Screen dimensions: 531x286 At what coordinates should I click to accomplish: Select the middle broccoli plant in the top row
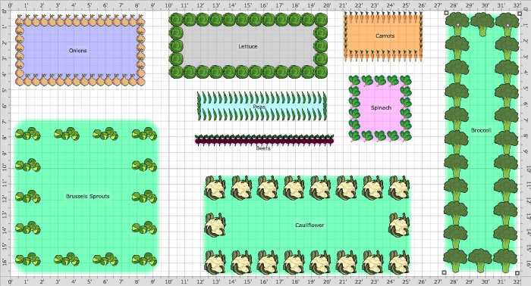tap(482, 24)
